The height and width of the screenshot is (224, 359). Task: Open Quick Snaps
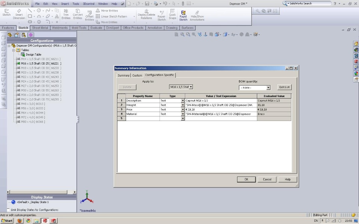click(172, 14)
